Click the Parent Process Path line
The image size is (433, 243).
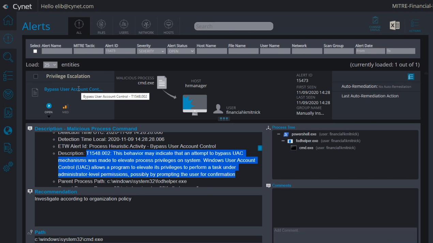click(122, 181)
